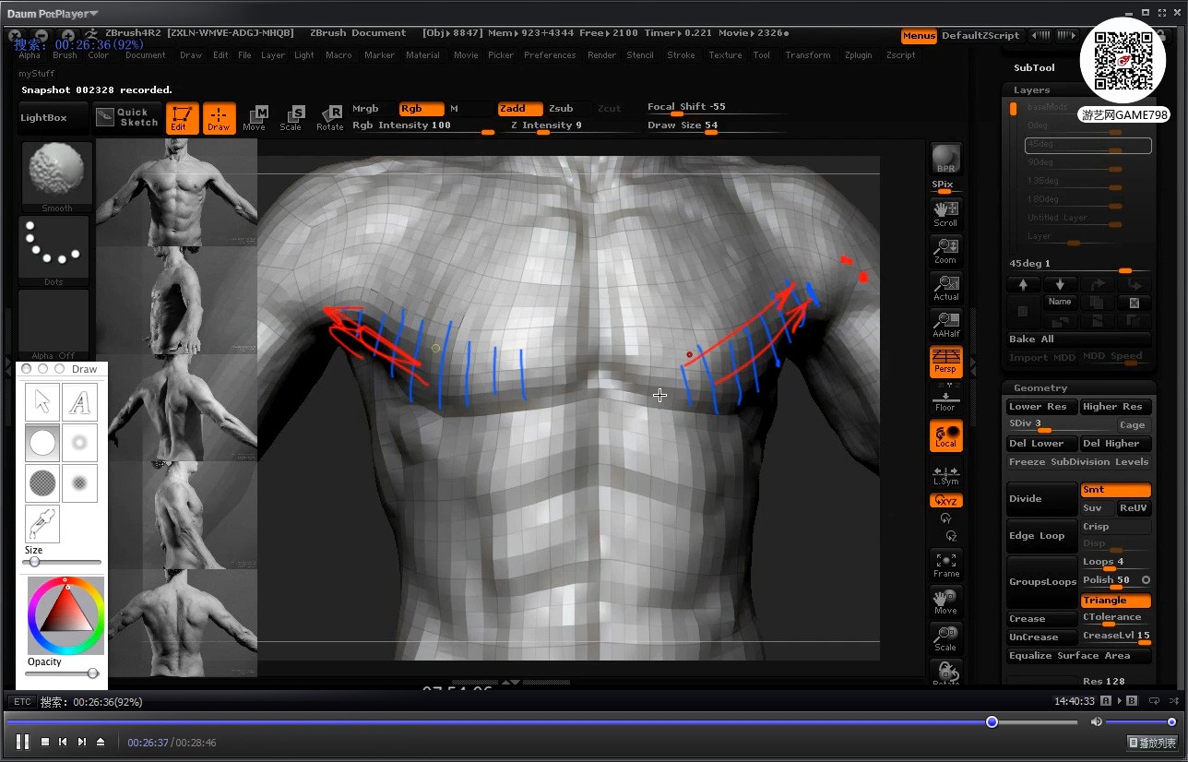The width and height of the screenshot is (1188, 762).
Task: Click the right-shelf Move icon
Action: tap(945, 601)
